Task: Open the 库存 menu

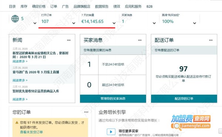Action: tap(24, 6)
